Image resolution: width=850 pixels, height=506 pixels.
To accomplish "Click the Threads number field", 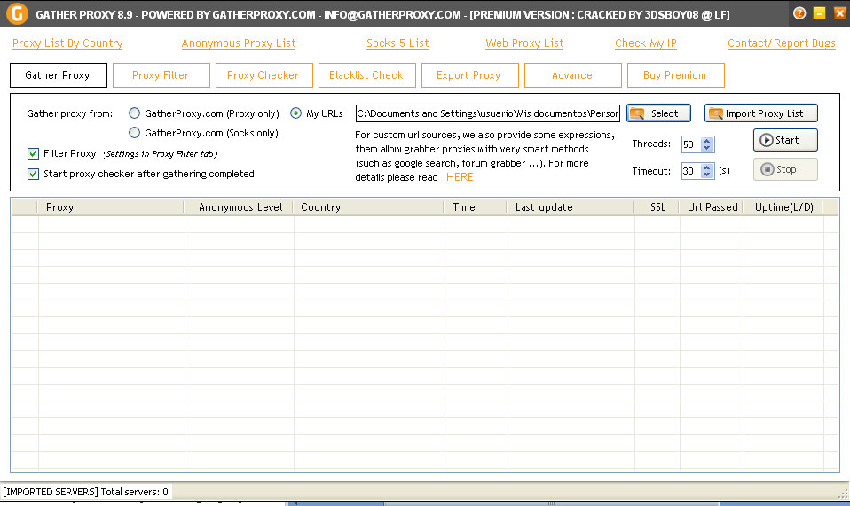I will click(691, 144).
